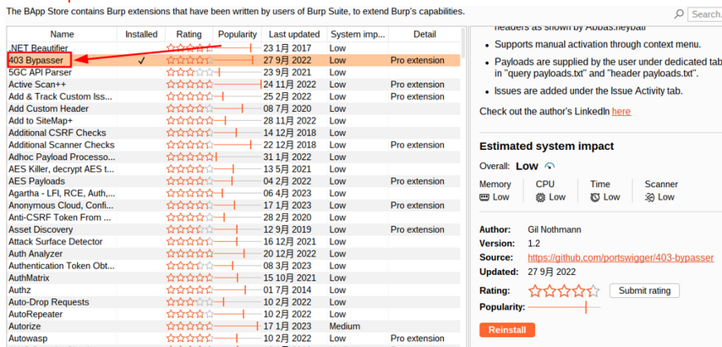Select Anti-CSRF Token From row
The height and width of the screenshot is (347, 722).
(233, 218)
